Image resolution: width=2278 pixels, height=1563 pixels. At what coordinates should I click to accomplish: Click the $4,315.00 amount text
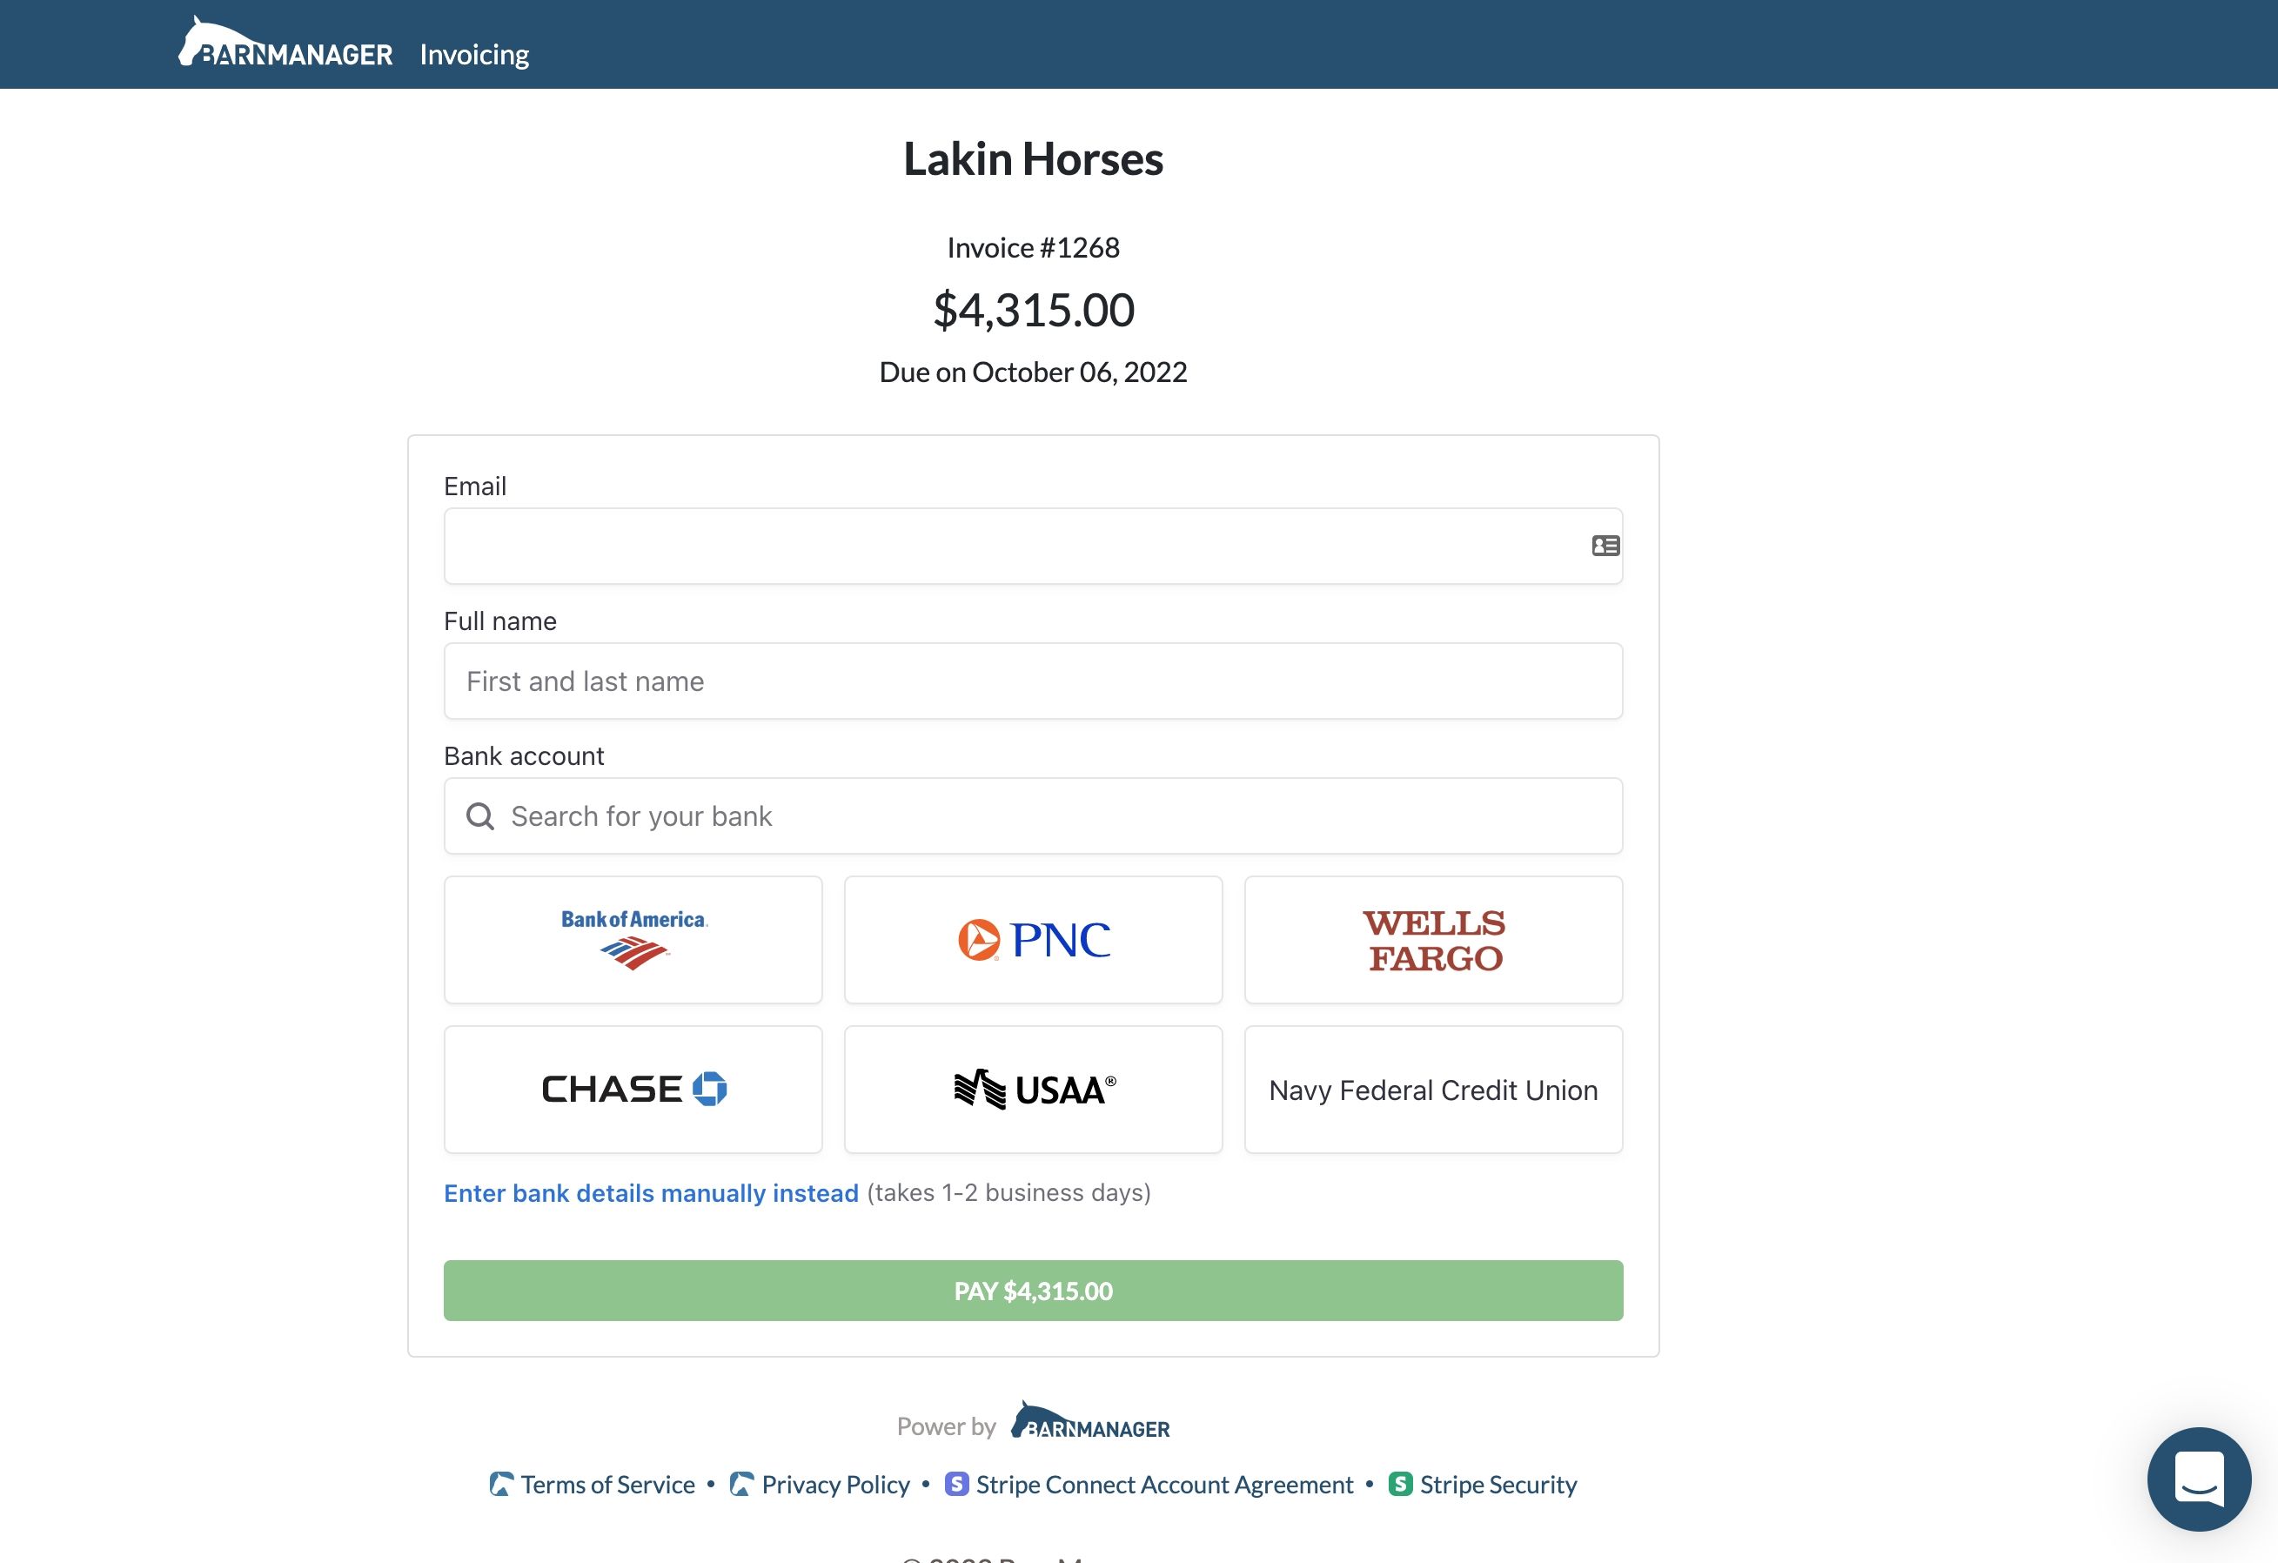[1033, 310]
